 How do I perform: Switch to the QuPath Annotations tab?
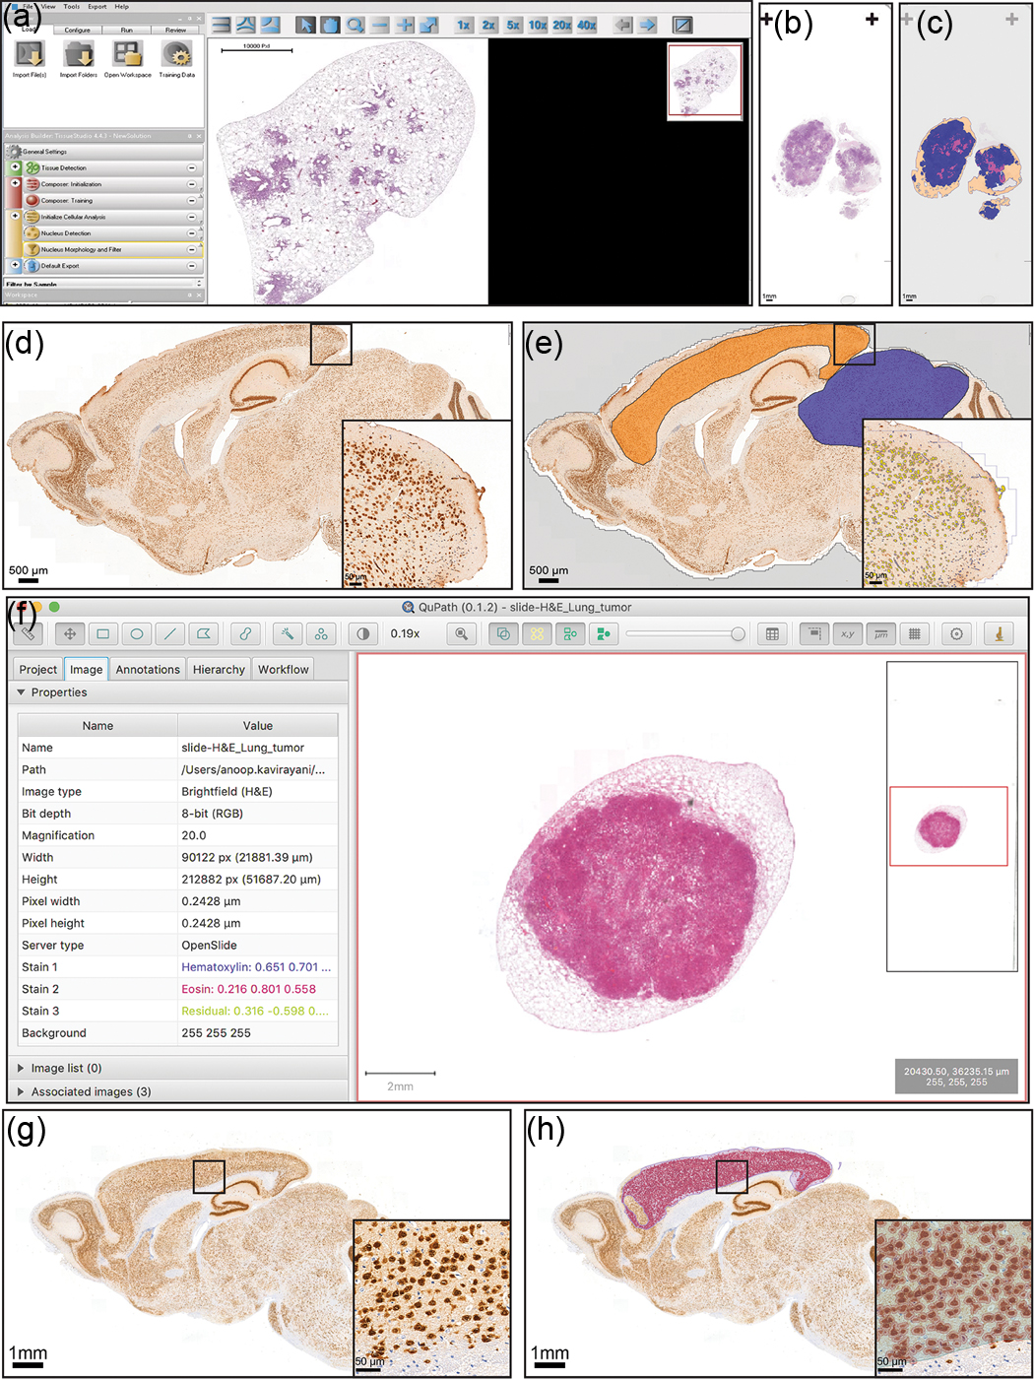coord(148,669)
